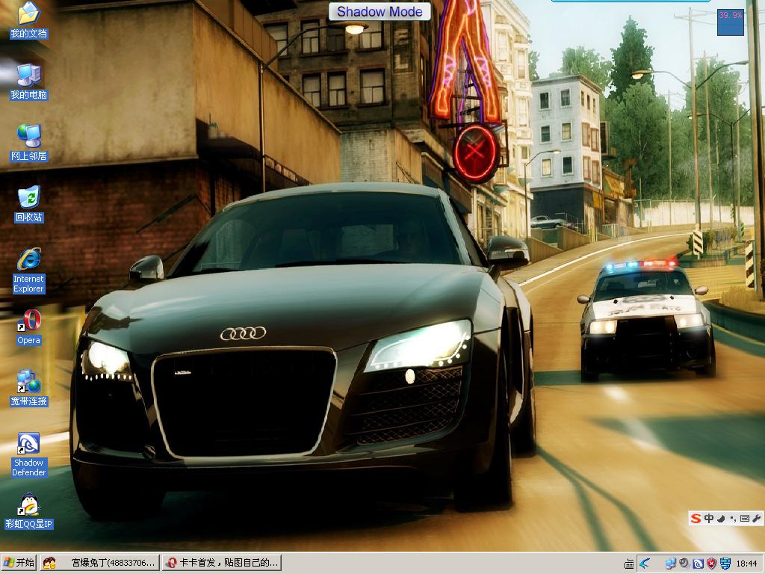Select the 回收站 recycle bin icon
This screenshot has width=765, height=574.
point(29,204)
